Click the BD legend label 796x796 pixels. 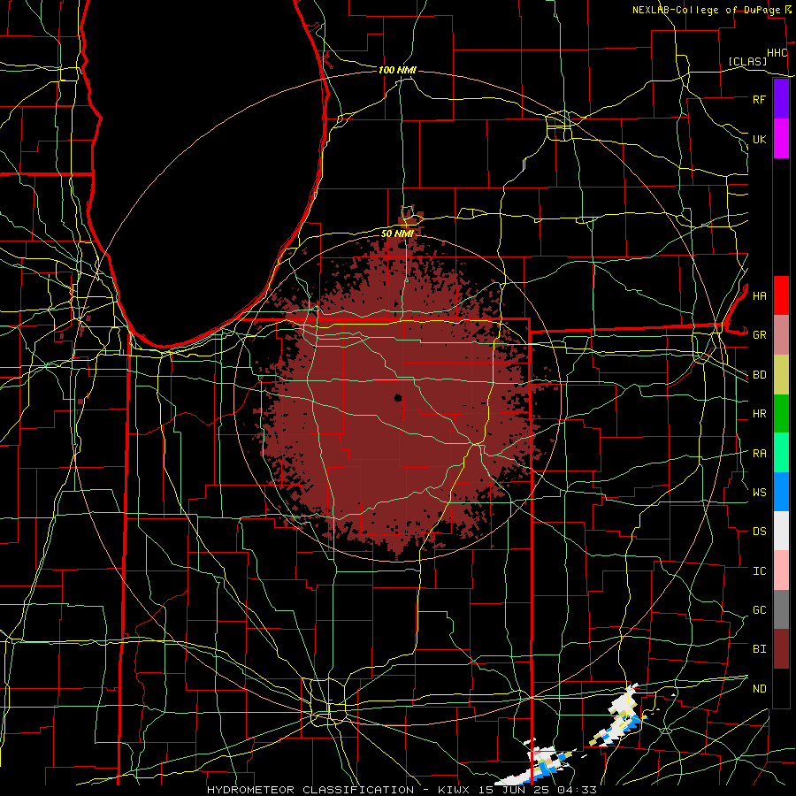[759, 375]
